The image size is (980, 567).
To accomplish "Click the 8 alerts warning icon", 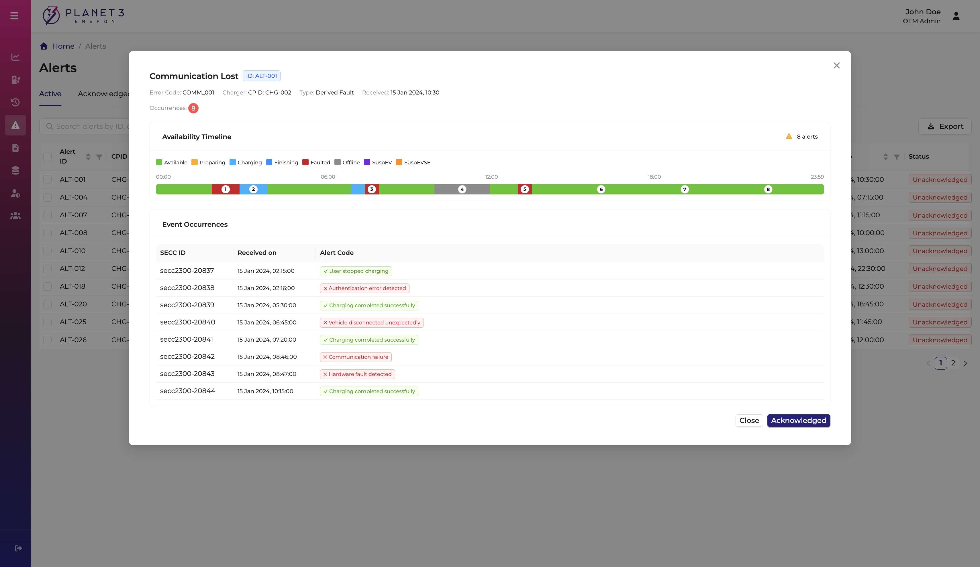I will 789,136.
